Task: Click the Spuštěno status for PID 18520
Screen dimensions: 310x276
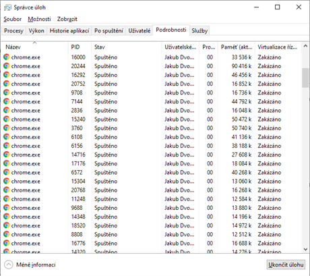Action: tap(106, 225)
